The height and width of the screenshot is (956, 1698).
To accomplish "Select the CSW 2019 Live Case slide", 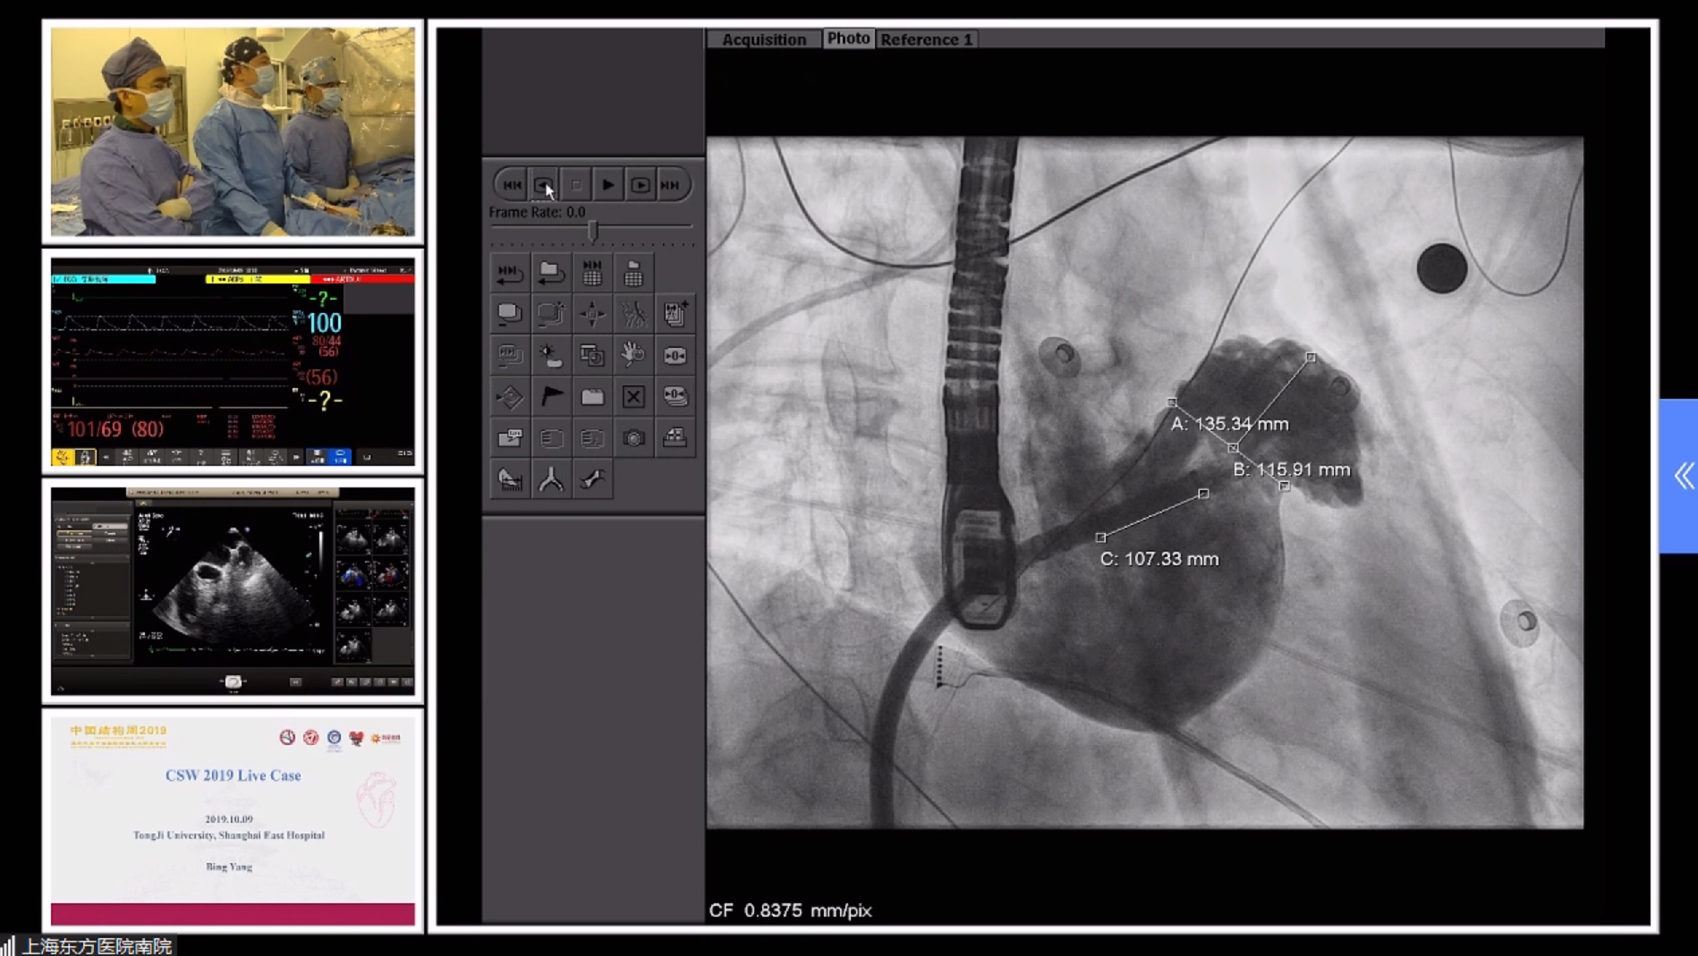I will tap(233, 820).
